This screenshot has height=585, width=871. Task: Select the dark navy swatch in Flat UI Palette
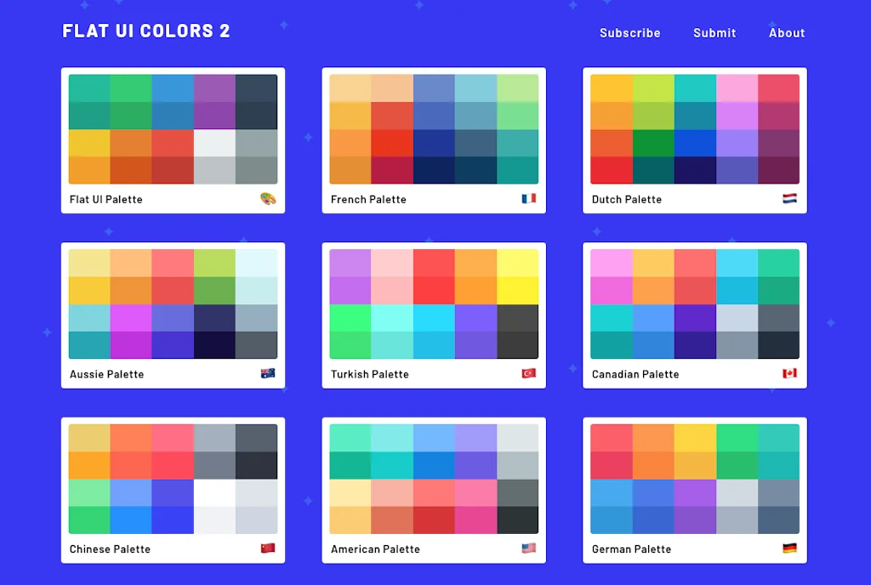(x=255, y=101)
